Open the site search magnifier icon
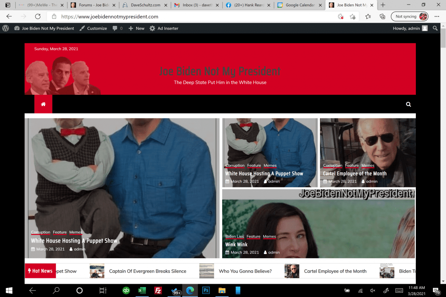This screenshot has width=446, height=297. tap(408, 104)
